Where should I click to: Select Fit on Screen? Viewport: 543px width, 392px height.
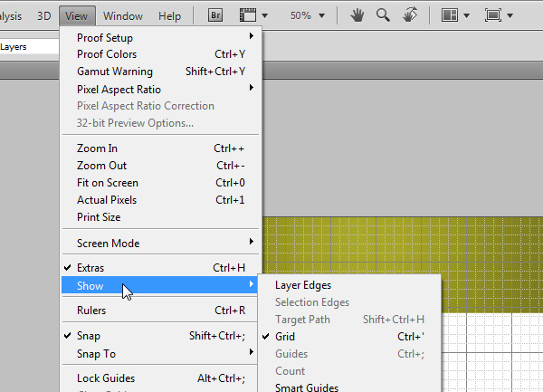(x=161, y=183)
